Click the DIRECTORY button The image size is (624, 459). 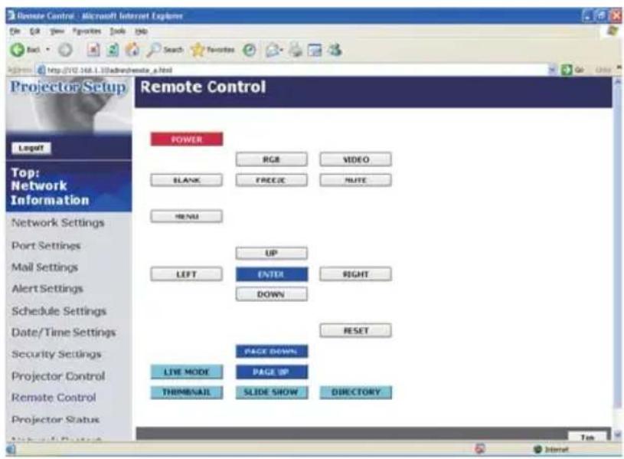[x=356, y=392]
